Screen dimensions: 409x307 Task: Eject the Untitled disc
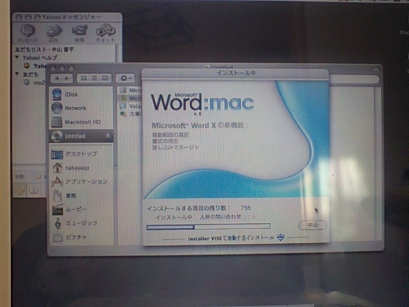click(108, 136)
